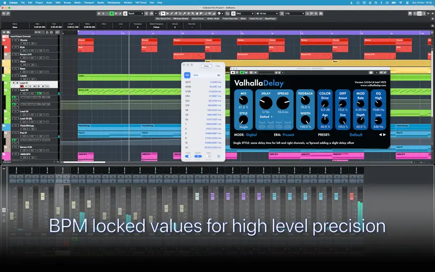Viewport: 435px width, 272px height.
Task: Toggle the global Mute M button in toolbar
Action: coord(99,13)
